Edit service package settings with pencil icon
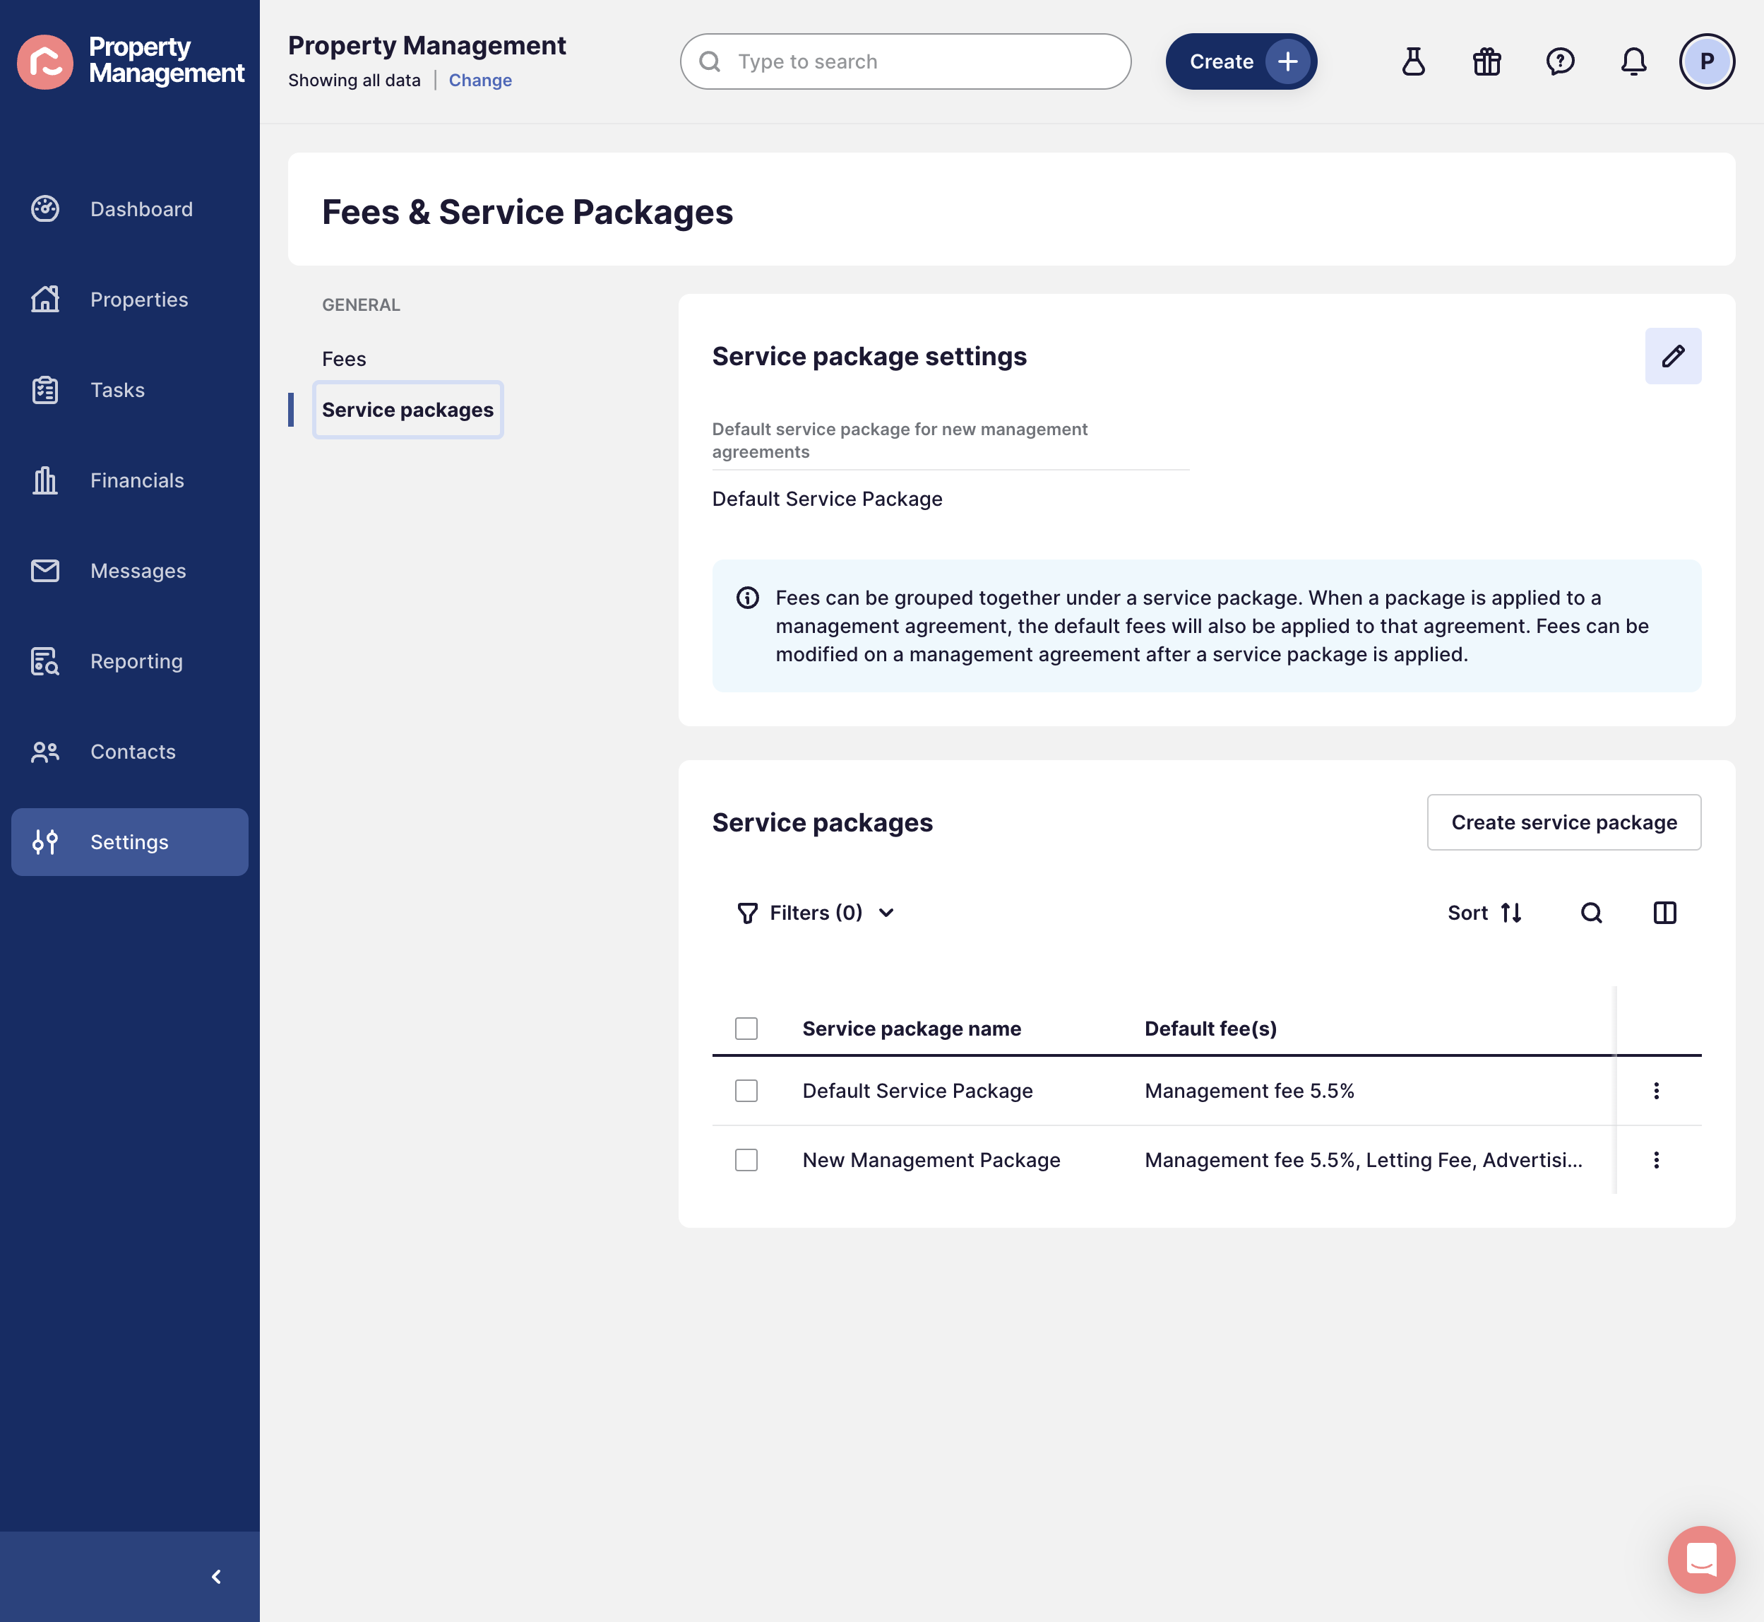Screen dimensions: 1764x1622 (1673, 355)
